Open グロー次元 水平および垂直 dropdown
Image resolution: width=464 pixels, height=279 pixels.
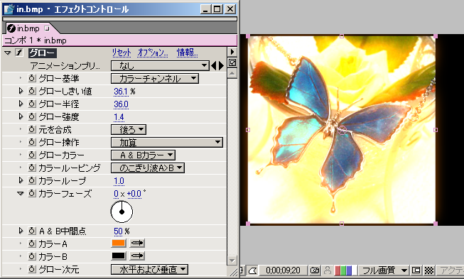[x=149, y=269]
